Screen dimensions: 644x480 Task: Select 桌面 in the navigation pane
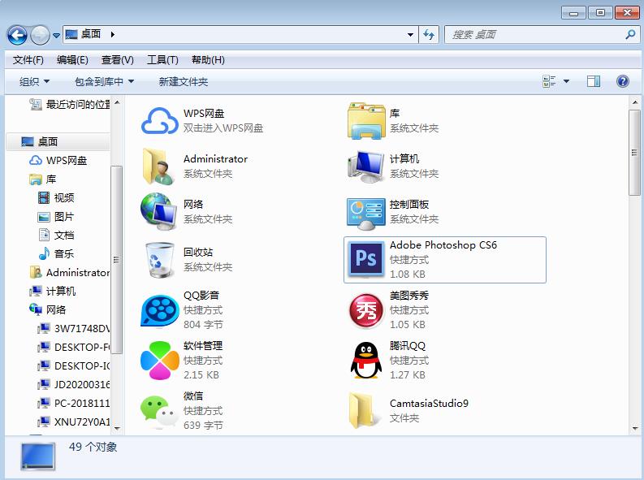pyautogui.click(x=58, y=142)
